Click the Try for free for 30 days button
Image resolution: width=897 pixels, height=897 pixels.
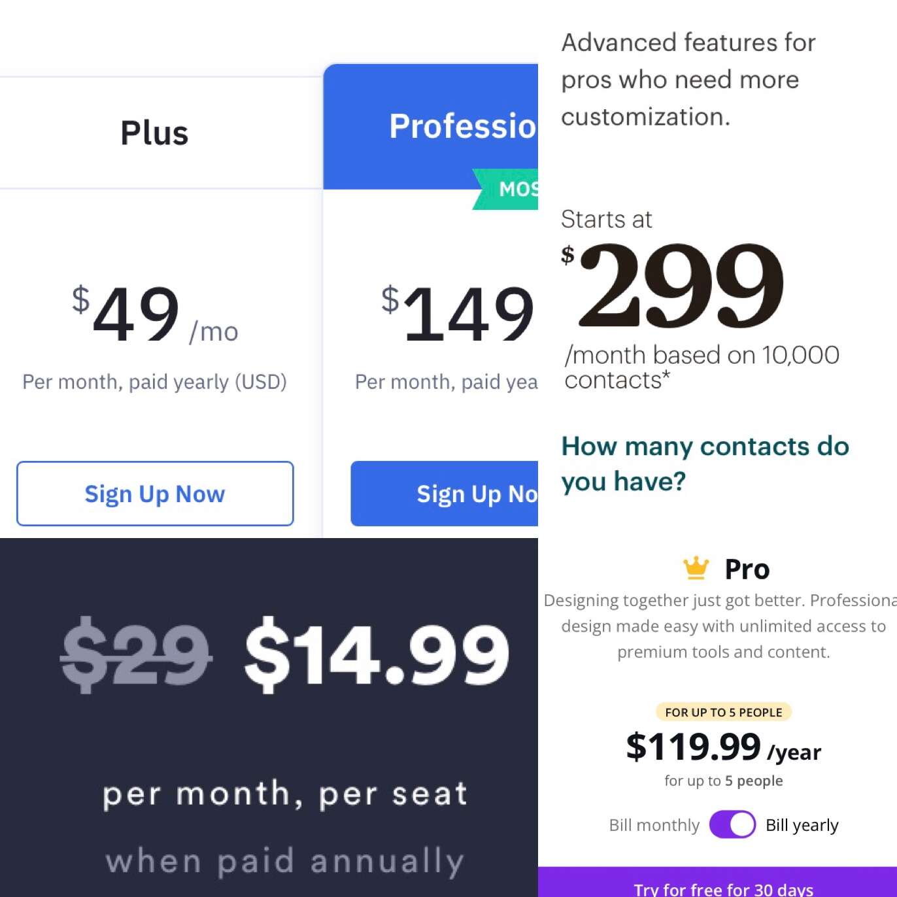[723, 887]
